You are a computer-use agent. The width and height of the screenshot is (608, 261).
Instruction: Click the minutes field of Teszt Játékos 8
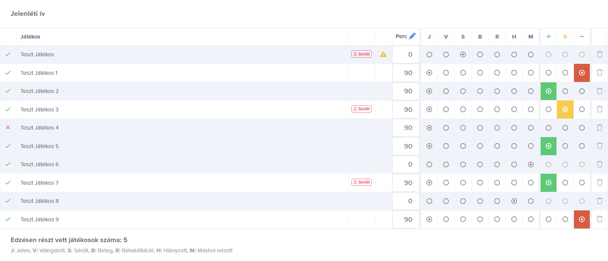point(406,201)
